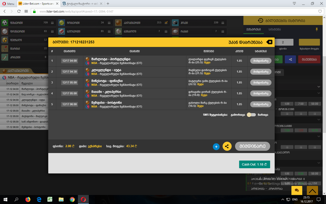
Task: Expand first chevron in right betting panel
Action: click(x=319, y=87)
